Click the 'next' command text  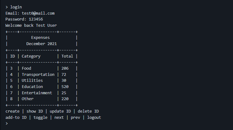point(59,118)
